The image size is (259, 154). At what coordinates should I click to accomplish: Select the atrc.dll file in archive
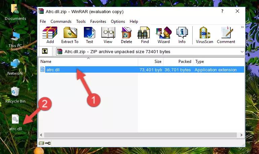point(141,70)
